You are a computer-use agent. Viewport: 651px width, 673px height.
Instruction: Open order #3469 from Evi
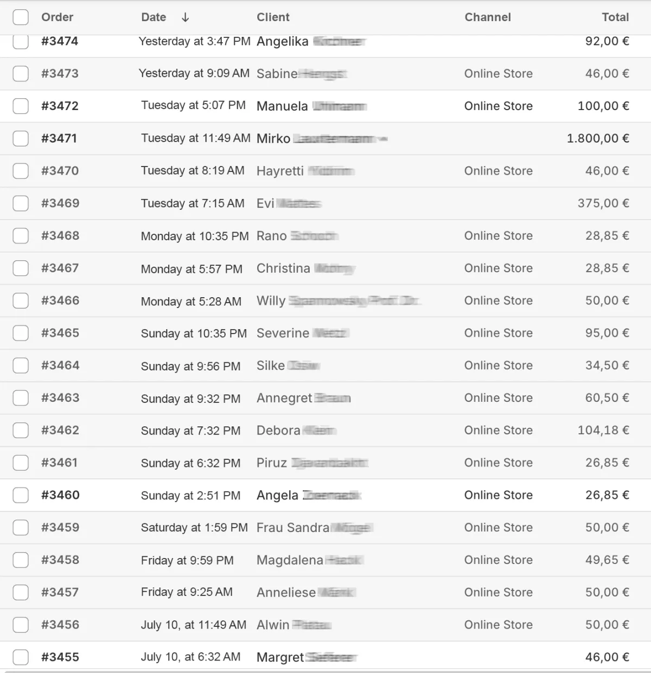(x=60, y=203)
